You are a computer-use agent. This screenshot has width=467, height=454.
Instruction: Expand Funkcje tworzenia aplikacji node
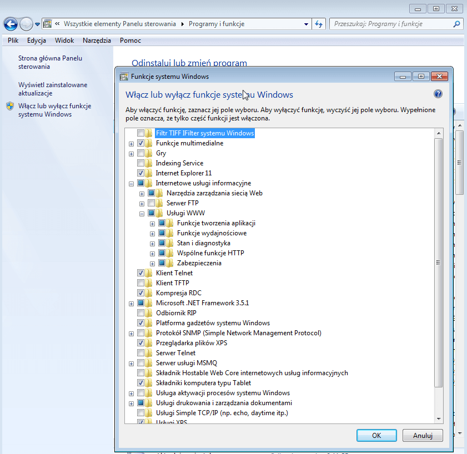[x=153, y=224]
